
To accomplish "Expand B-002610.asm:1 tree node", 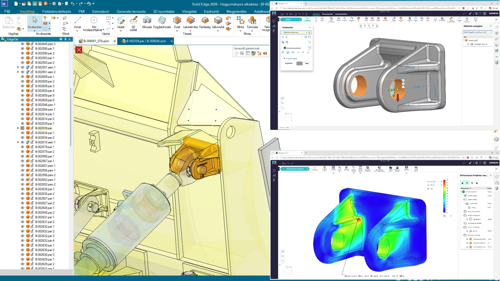I will [18, 142].
